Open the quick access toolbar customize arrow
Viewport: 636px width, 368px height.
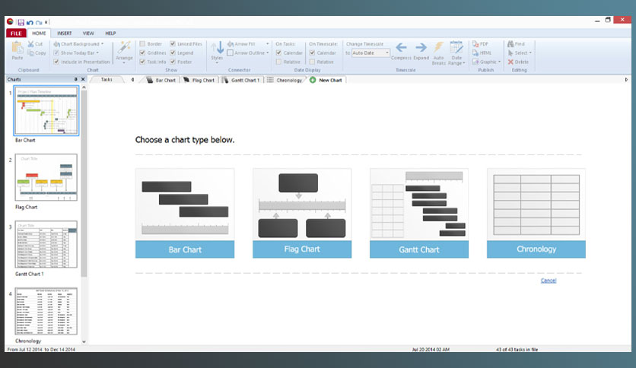point(46,23)
